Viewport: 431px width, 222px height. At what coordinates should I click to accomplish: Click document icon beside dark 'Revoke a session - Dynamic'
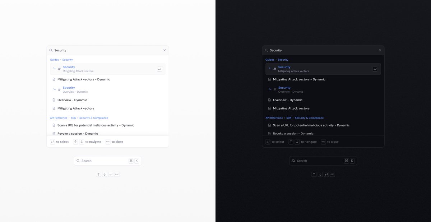[269, 134]
